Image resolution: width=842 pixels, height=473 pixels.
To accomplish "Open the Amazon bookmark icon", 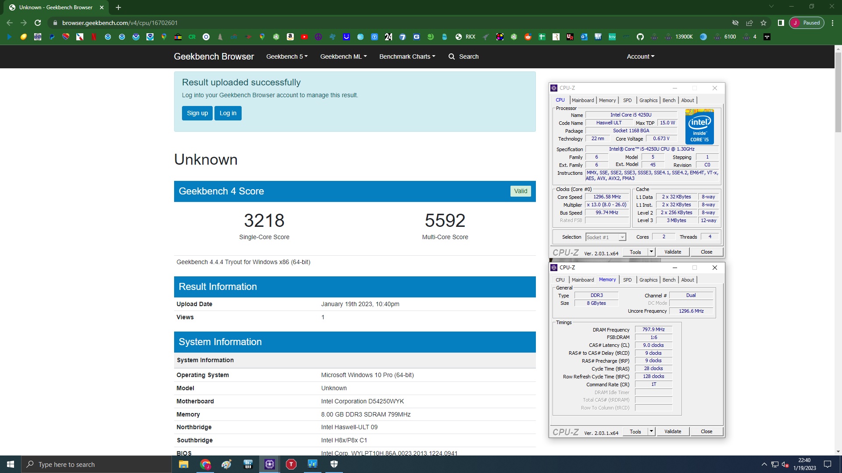I will [x=290, y=37].
